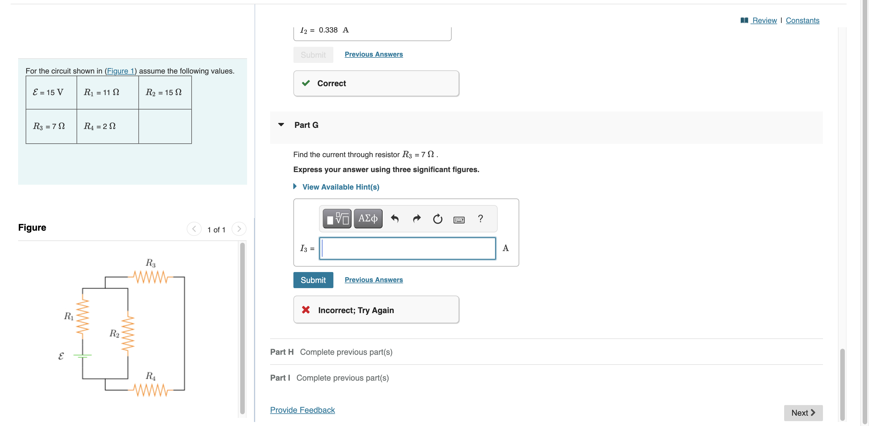Open the Figure 1 link
The image size is (869, 426).
pos(121,71)
